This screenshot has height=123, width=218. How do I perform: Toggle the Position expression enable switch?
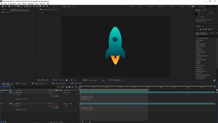coord(51,96)
